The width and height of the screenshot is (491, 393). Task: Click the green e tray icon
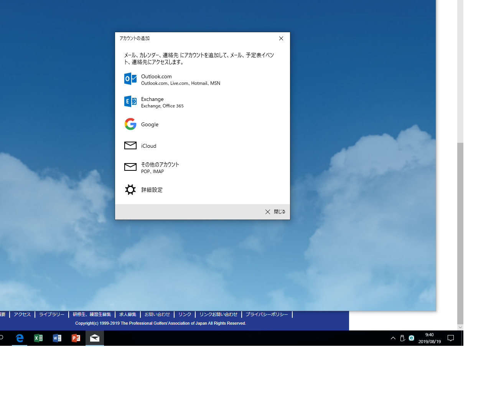(412, 338)
